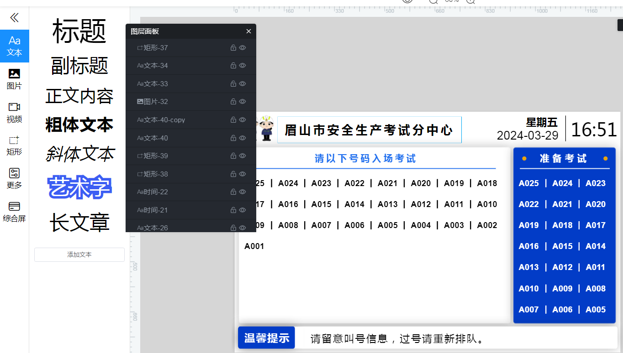Lock the 文本-34 layer
The image size is (623, 353).
233,65
